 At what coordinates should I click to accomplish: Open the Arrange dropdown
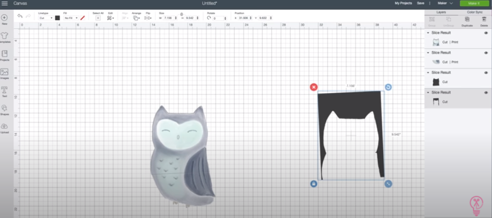pyautogui.click(x=137, y=18)
